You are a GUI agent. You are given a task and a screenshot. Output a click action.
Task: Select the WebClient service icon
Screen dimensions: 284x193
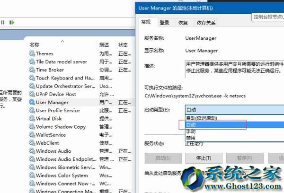32,143
